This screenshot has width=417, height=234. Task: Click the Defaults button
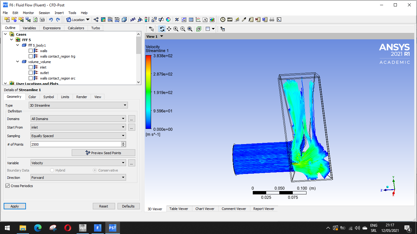129,206
